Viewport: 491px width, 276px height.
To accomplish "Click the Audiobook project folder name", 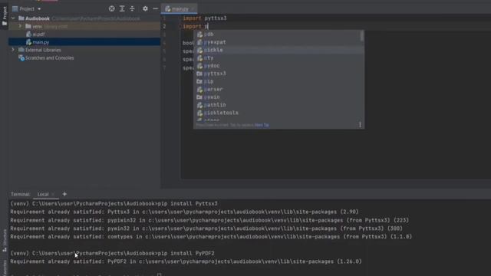I will pyautogui.click(x=38, y=18).
